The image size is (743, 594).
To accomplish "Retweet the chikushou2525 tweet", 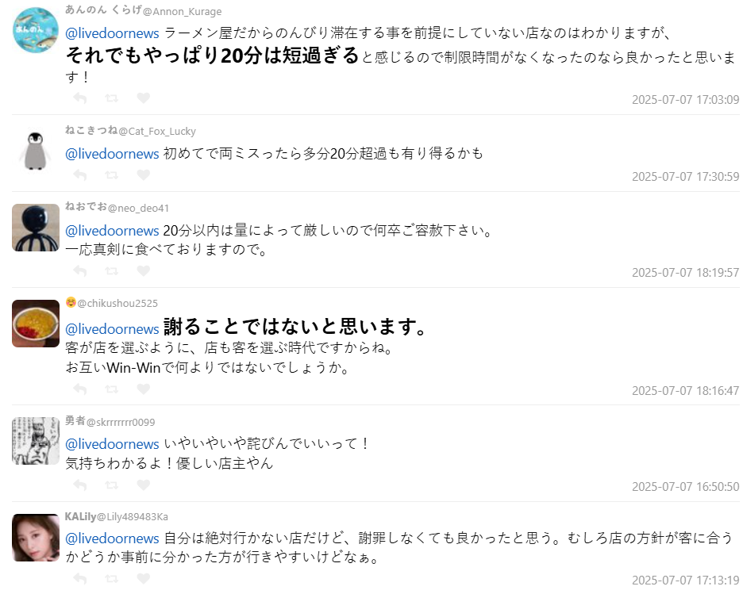I will pos(112,389).
